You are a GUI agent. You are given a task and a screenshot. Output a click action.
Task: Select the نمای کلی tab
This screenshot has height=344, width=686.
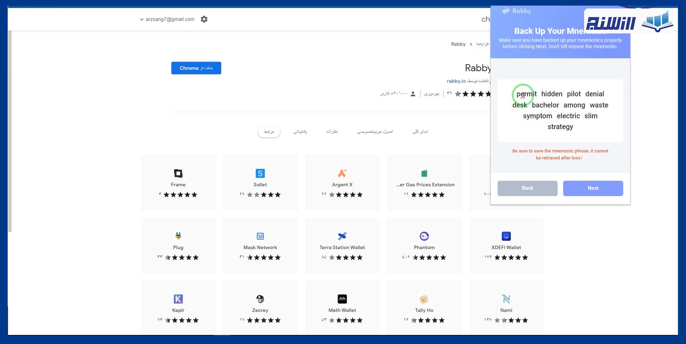[420, 132]
